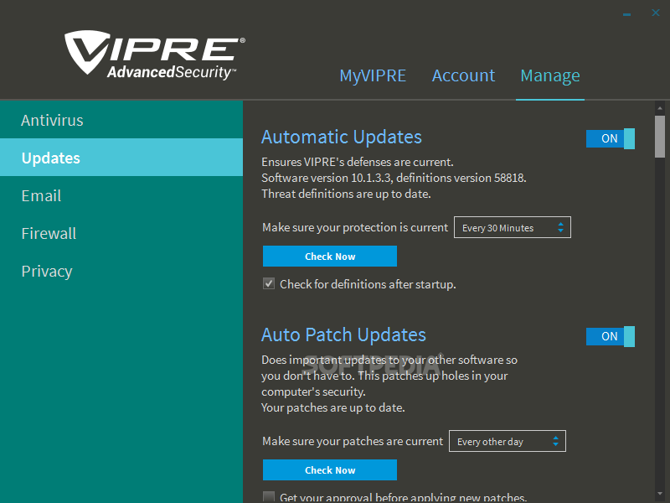Minimize the VIPRE window

click(626, 14)
